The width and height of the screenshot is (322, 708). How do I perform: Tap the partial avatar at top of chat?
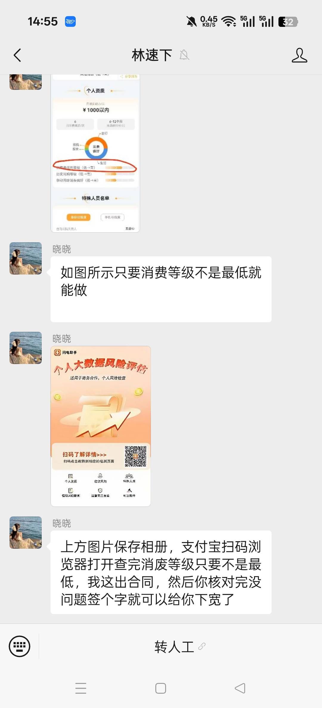(26, 82)
